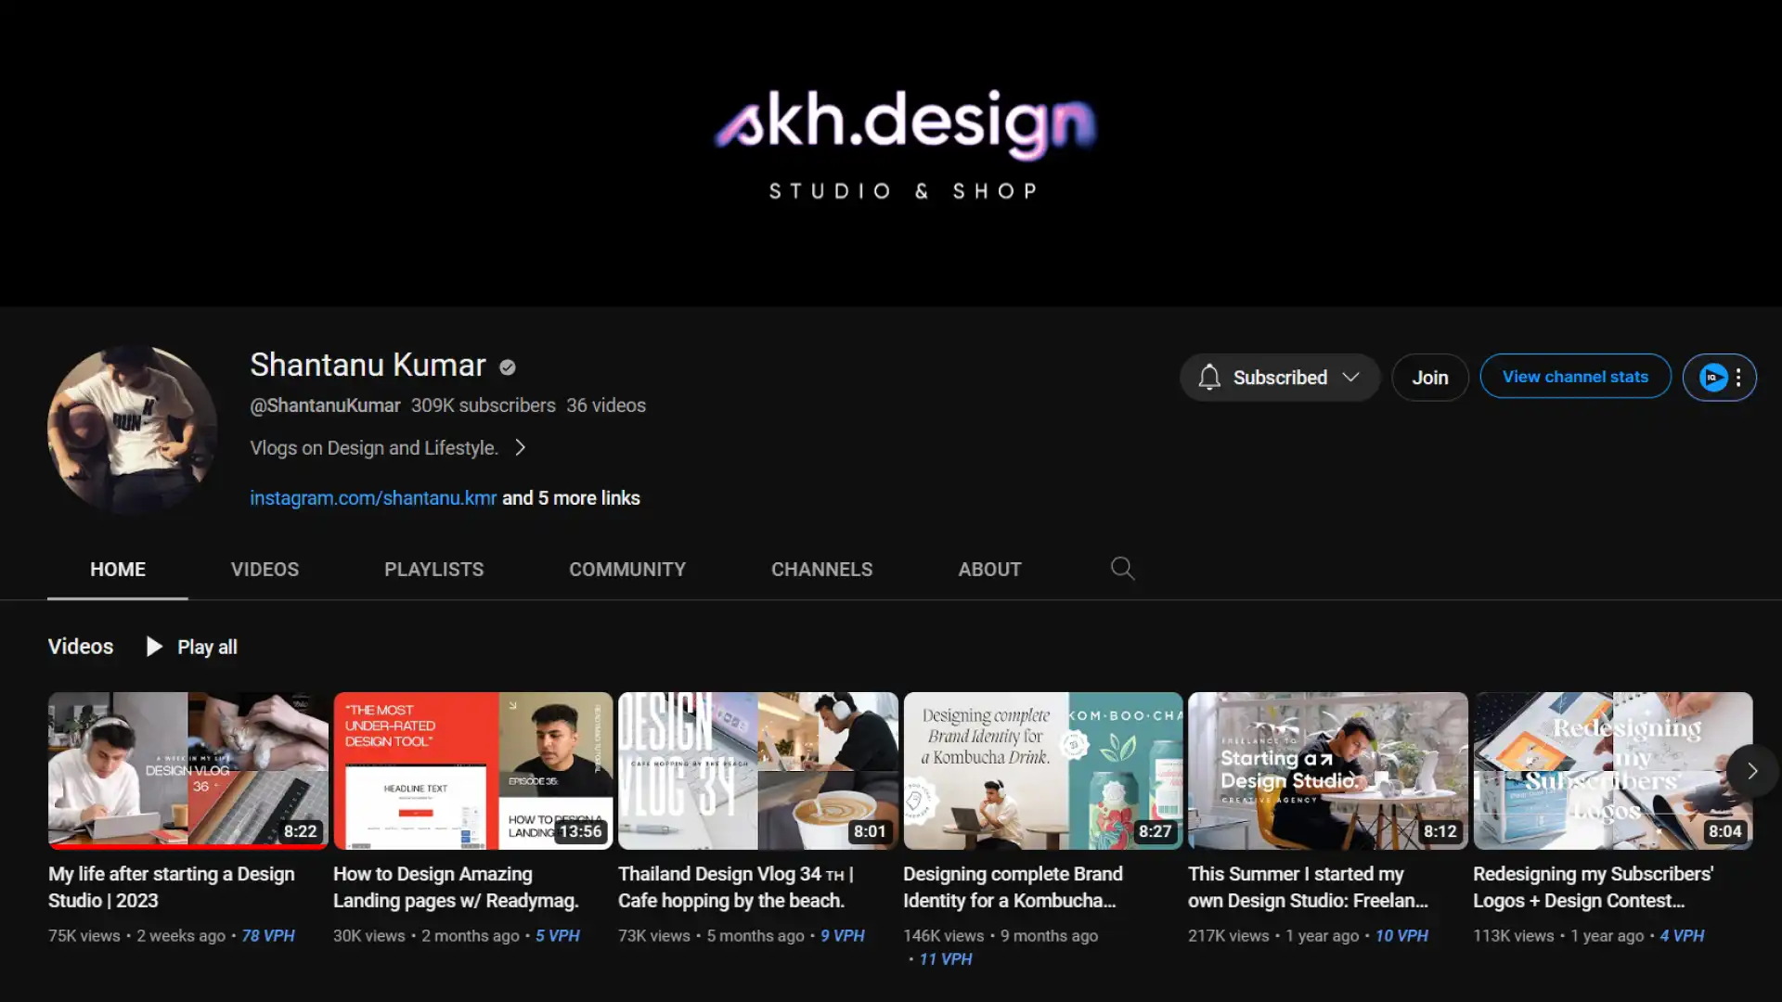Click Shantanu Kumar's profile avatar
The height and width of the screenshot is (1002, 1782).
click(133, 430)
